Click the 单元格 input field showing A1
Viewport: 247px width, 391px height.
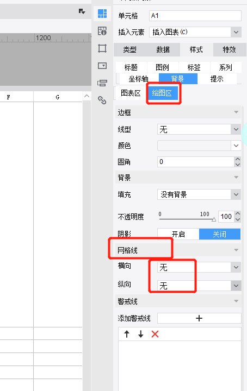(195, 16)
